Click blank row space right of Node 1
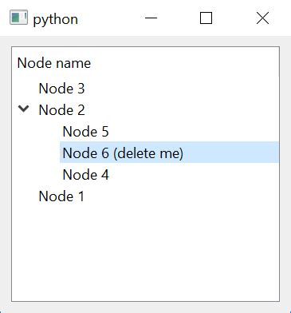 (182, 196)
